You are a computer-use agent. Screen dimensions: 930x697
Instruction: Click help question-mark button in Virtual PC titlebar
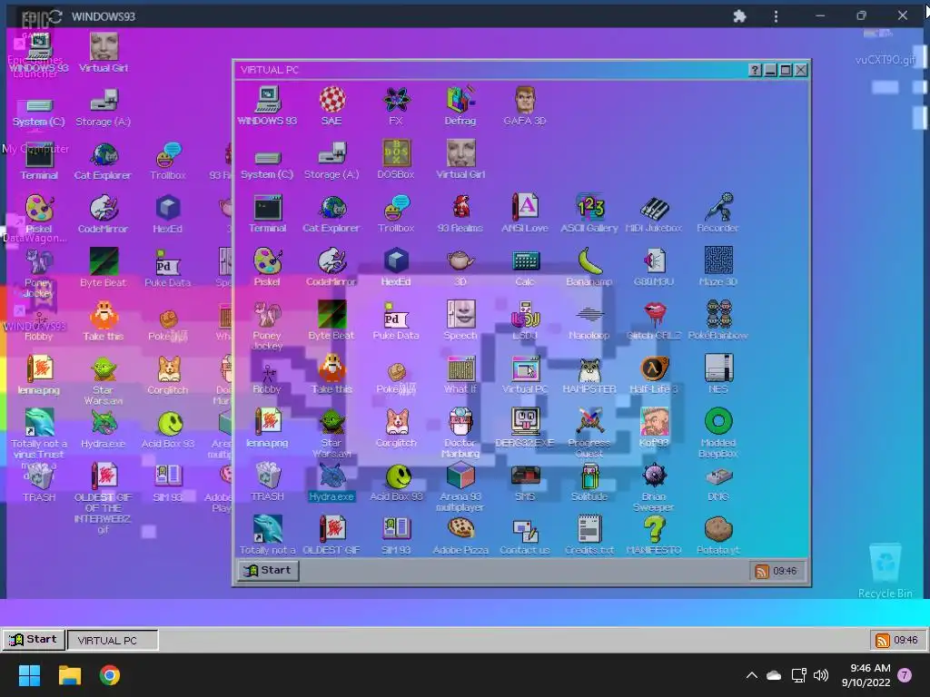click(755, 70)
